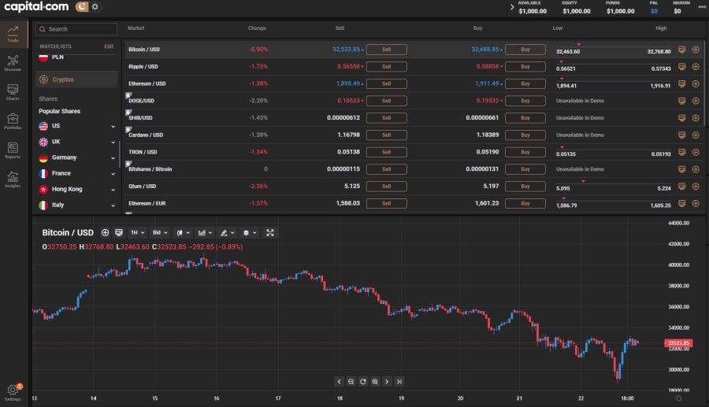Toggle the dark/light theme switch
This screenshot has height=407, width=709.
point(87,7)
